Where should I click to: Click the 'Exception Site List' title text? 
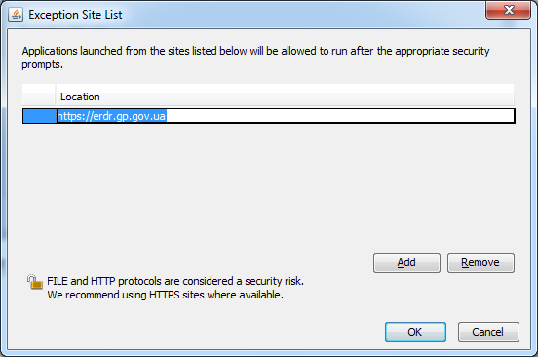coord(75,15)
